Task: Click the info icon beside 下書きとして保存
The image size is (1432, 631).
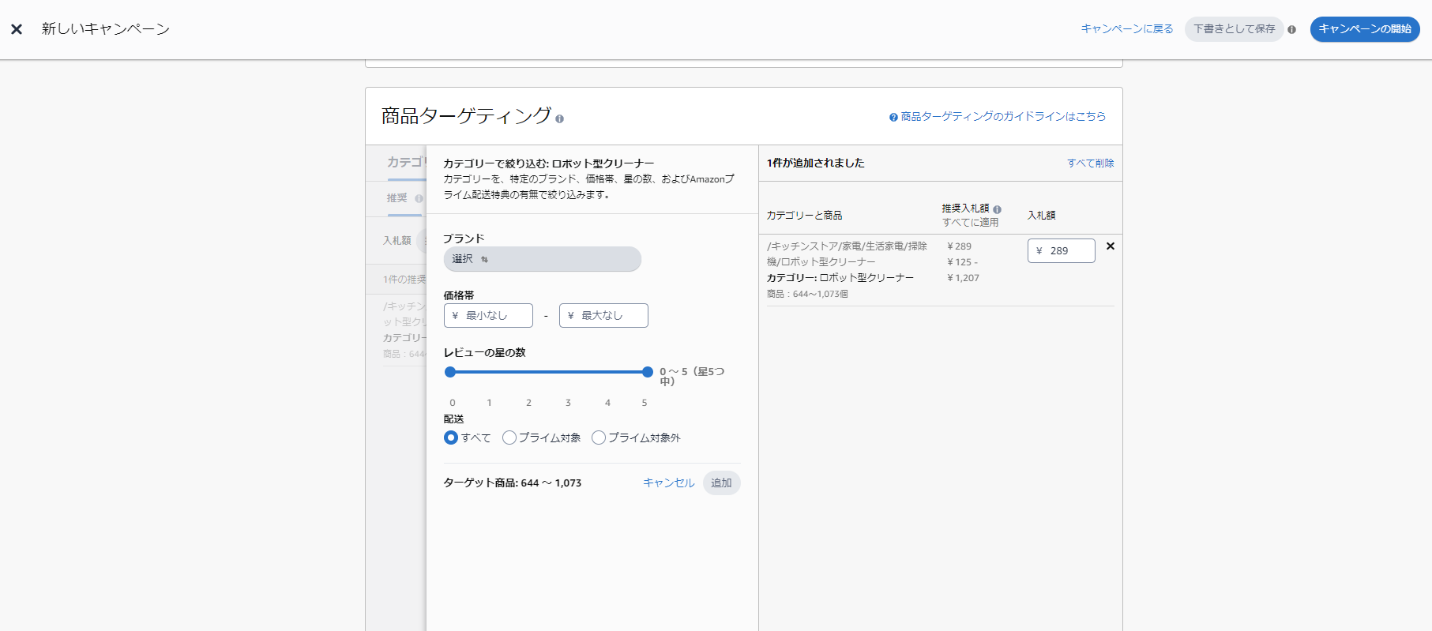Action: 1292,29
